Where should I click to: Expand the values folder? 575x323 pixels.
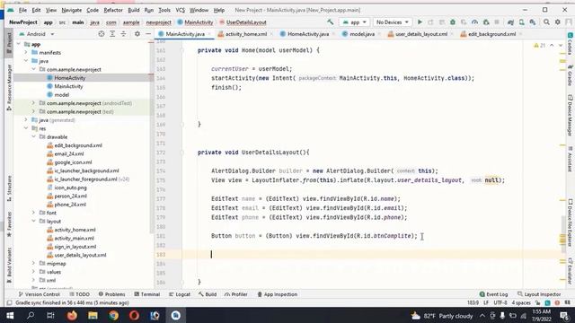pos(34,272)
